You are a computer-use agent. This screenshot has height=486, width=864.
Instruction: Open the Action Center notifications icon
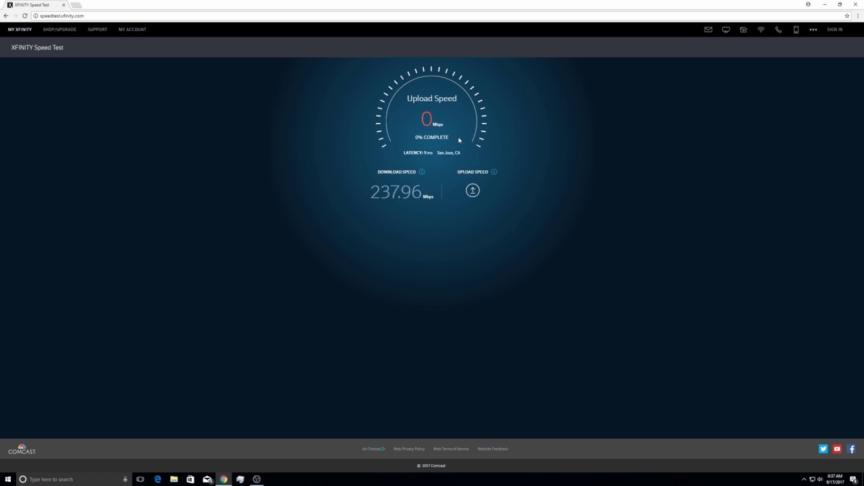(854, 479)
